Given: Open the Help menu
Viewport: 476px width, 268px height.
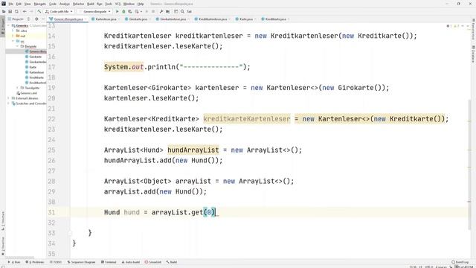Looking at the screenshot, I should [141, 4].
